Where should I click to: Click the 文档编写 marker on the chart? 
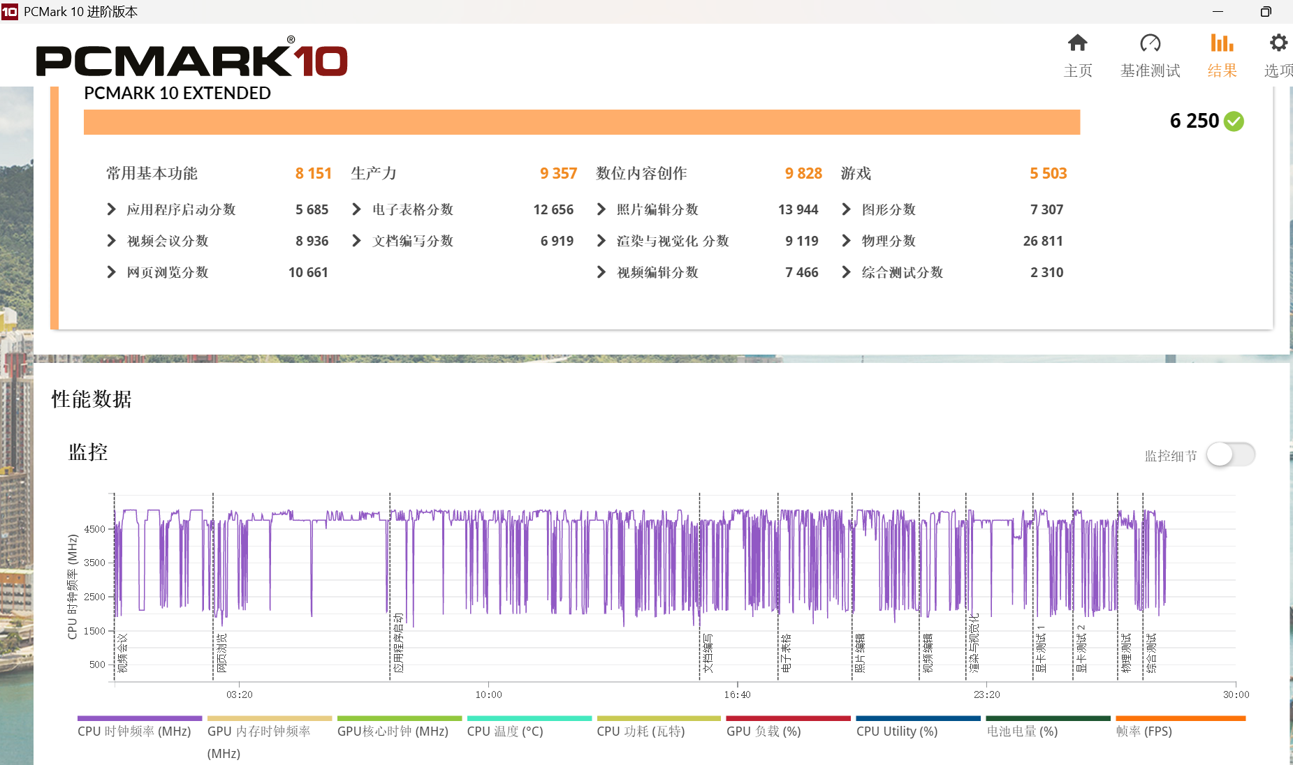click(x=708, y=653)
